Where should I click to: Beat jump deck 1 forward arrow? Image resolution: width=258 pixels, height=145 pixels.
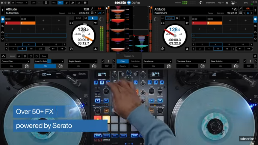click(x=62, y=49)
